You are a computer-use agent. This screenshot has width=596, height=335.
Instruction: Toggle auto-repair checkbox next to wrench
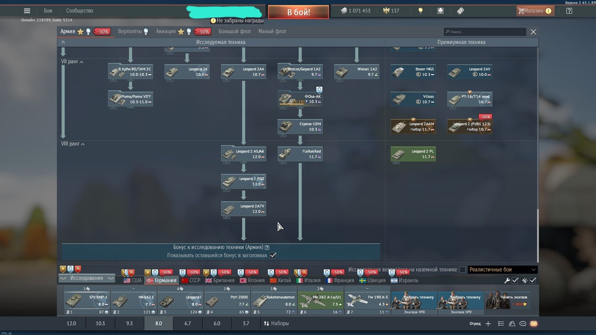point(515,281)
